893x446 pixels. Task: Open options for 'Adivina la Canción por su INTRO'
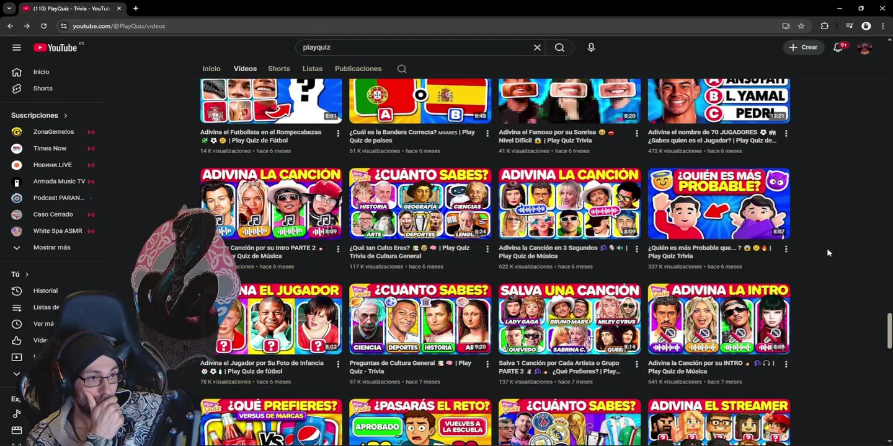tap(786, 364)
